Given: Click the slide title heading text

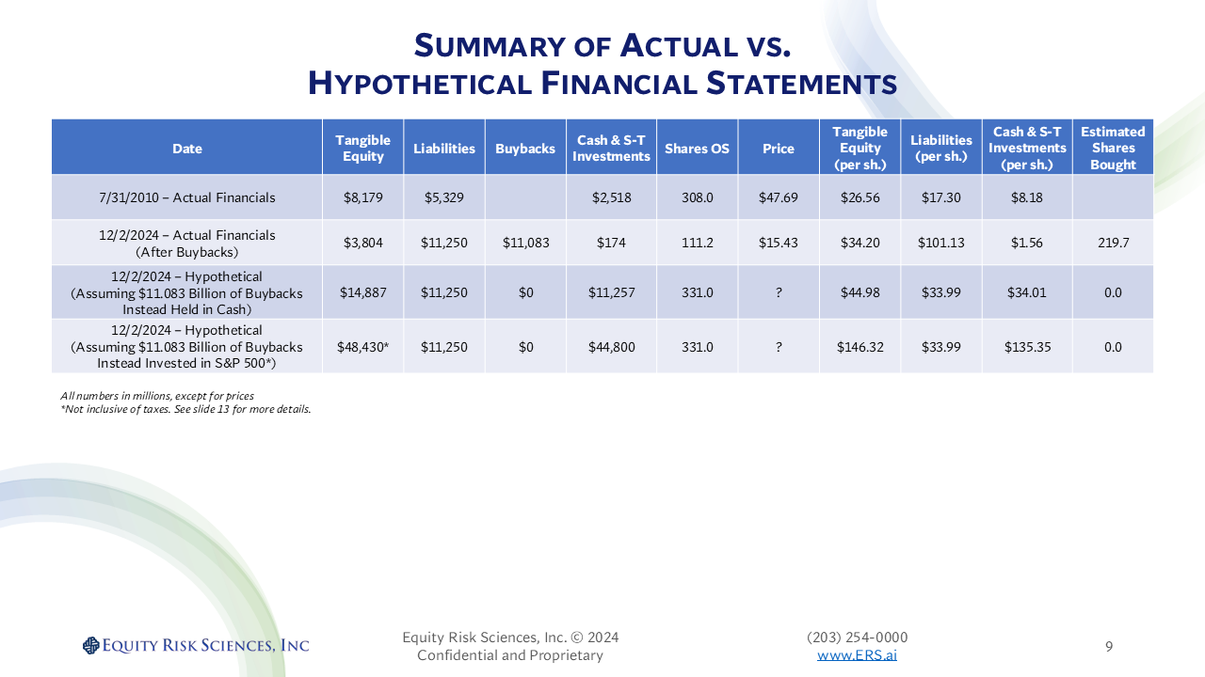Looking at the screenshot, I should coord(602,64).
